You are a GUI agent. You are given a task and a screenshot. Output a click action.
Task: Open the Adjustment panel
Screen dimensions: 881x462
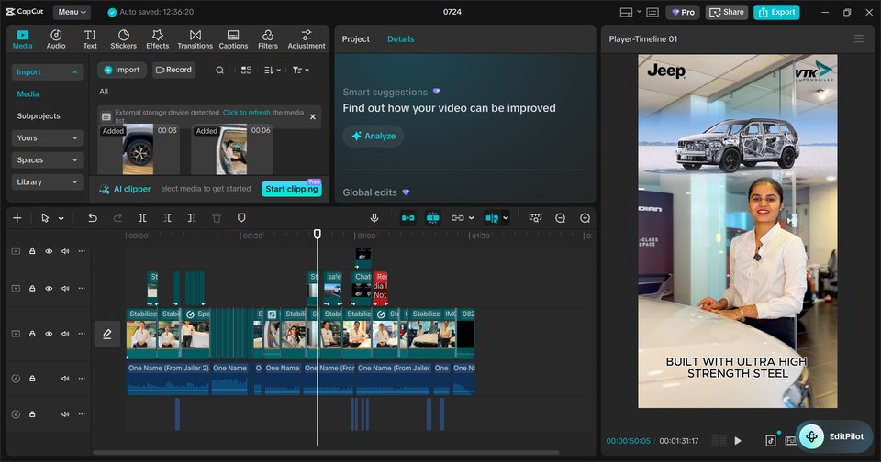point(307,39)
